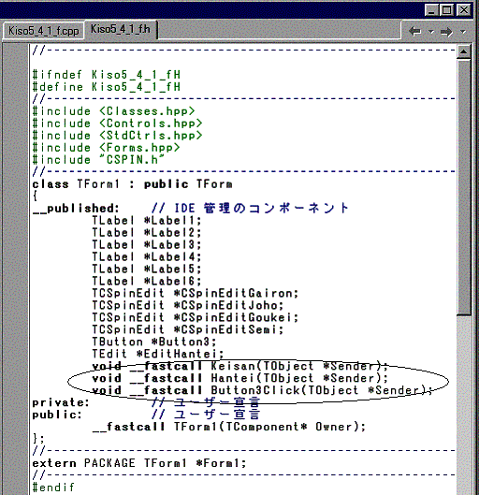Open the back arrow history dropdown
The height and width of the screenshot is (495, 479).
[x=431, y=32]
